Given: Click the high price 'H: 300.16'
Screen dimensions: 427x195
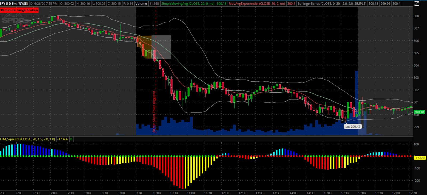Looking at the screenshot, I should (83, 4).
